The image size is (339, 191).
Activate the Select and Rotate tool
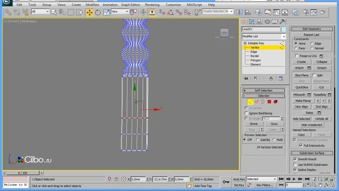pyautogui.click(x=98, y=12)
